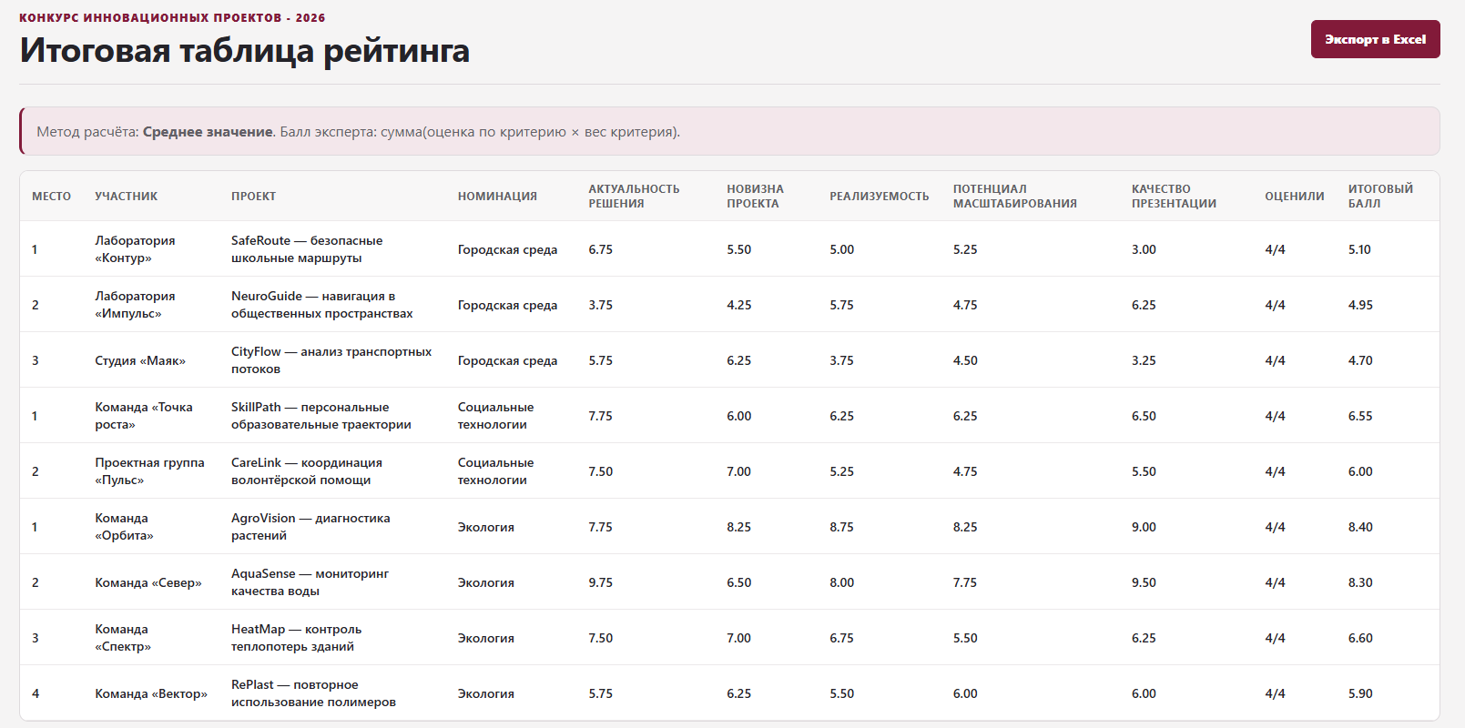Select participant Команда «Север»
This screenshot has width=1465, height=728.
click(x=148, y=582)
